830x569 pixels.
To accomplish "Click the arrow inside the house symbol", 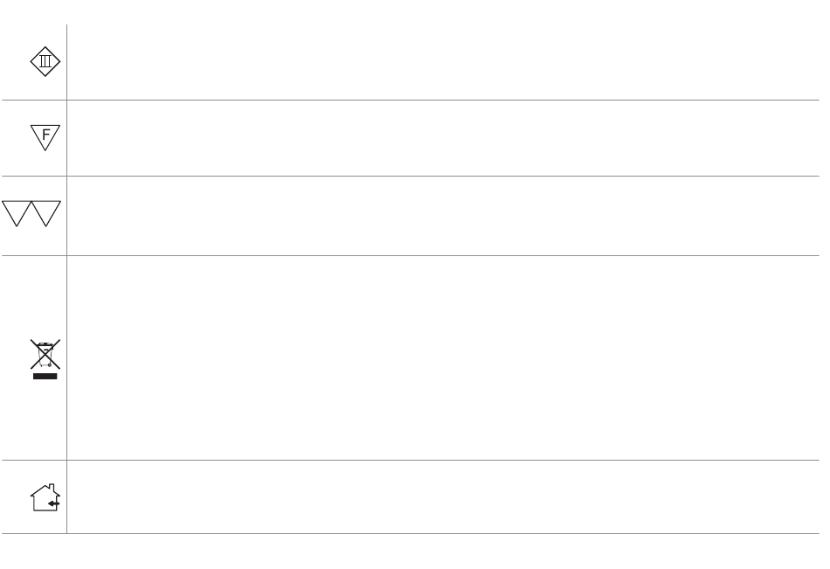I will (x=52, y=503).
